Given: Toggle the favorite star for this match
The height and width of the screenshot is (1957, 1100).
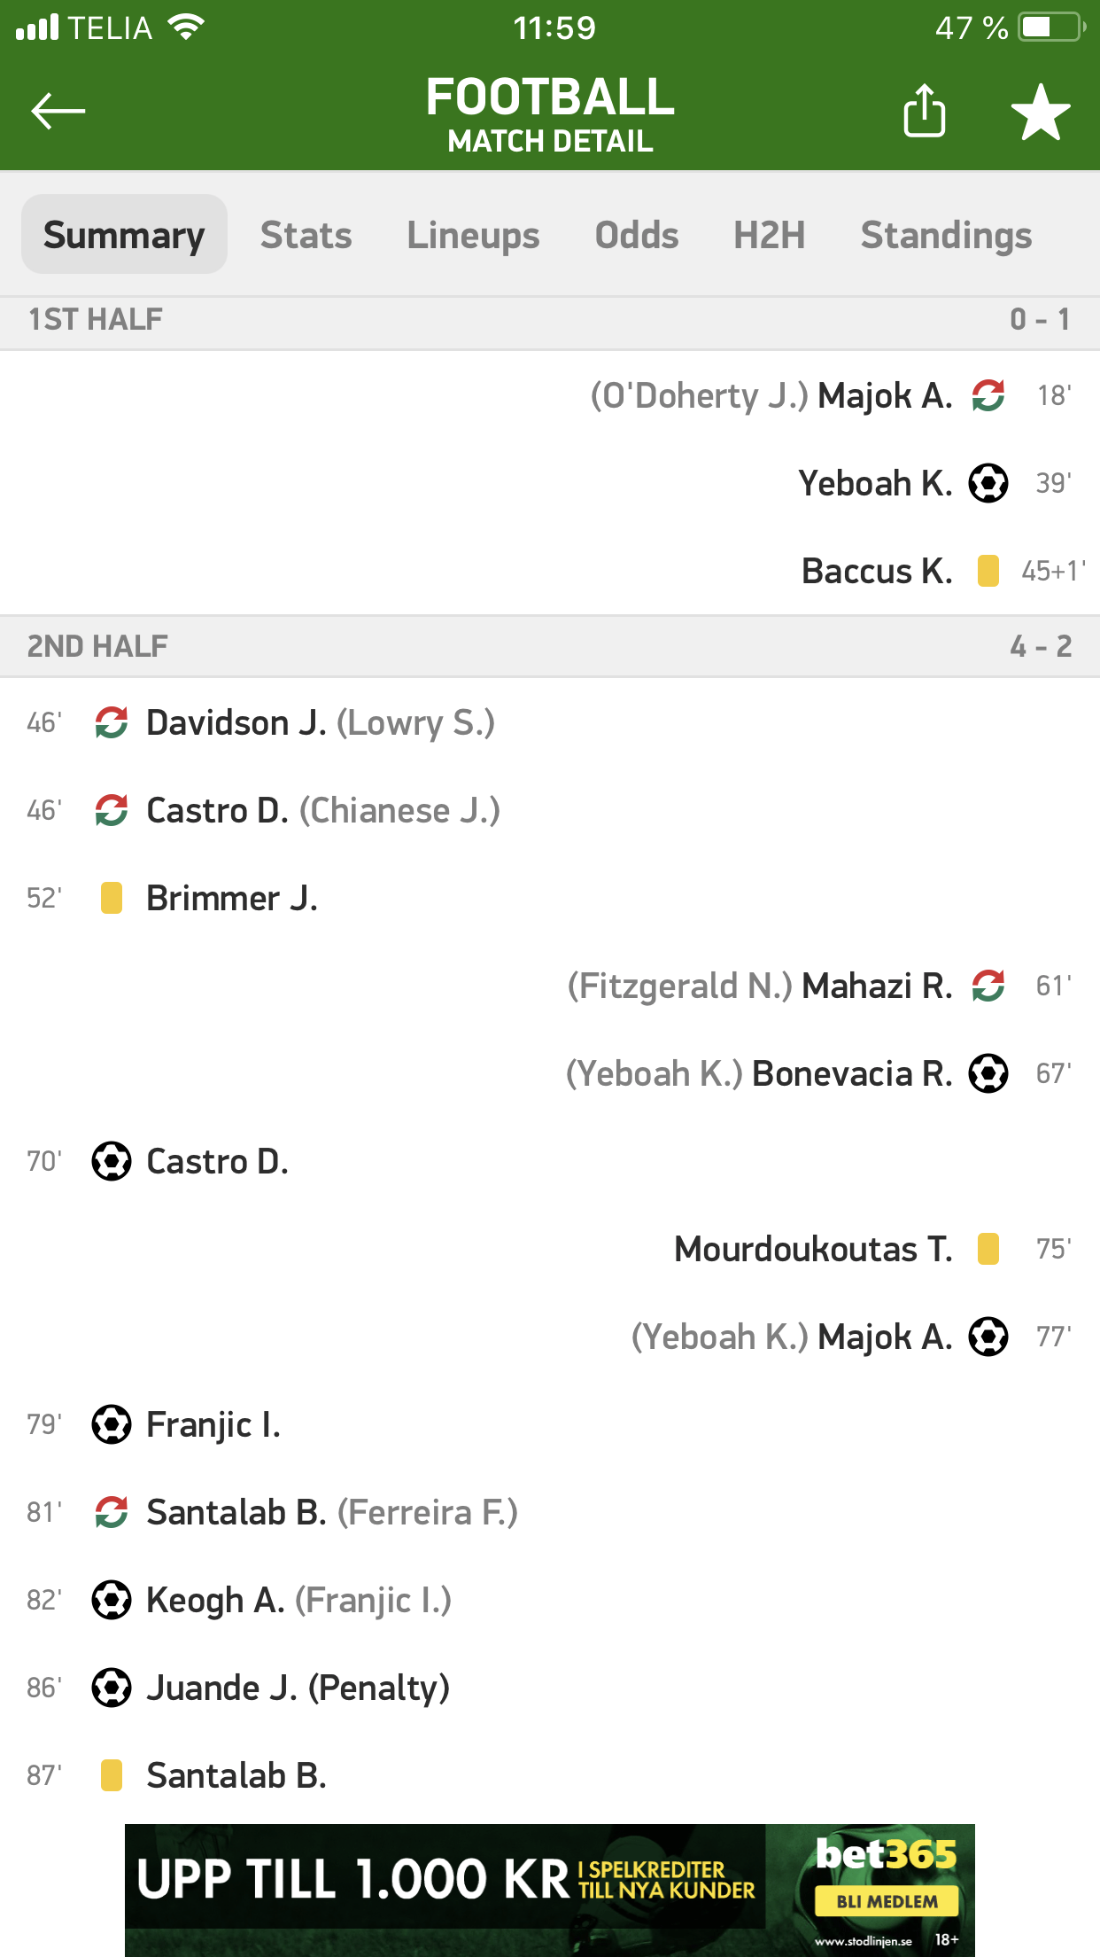Looking at the screenshot, I should tap(1041, 113).
